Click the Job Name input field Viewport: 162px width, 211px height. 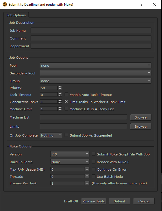point(91,30)
